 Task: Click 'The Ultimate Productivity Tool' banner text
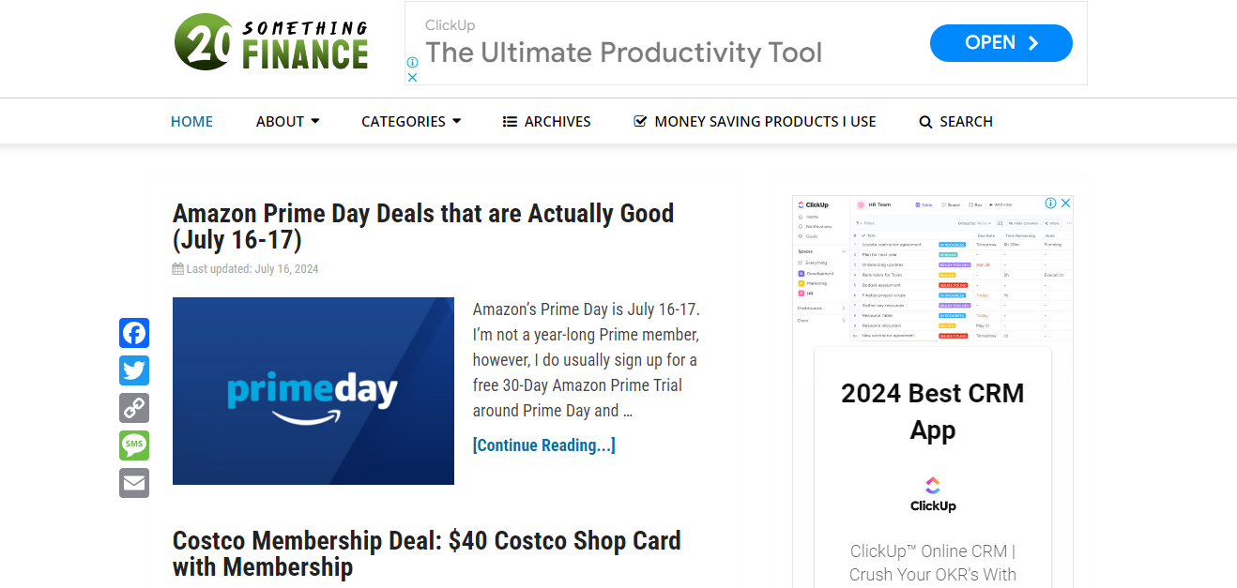624,53
